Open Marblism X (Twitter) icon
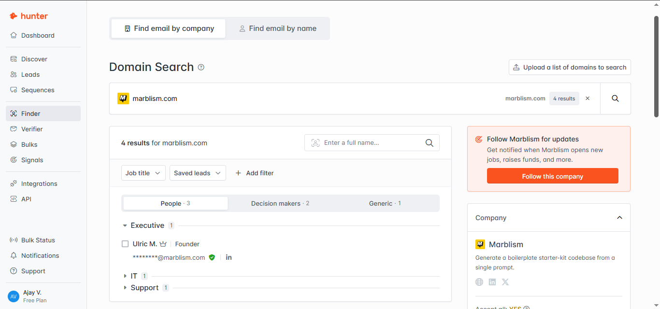This screenshot has height=309, width=660. pyautogui.click(x=505, y=282)
